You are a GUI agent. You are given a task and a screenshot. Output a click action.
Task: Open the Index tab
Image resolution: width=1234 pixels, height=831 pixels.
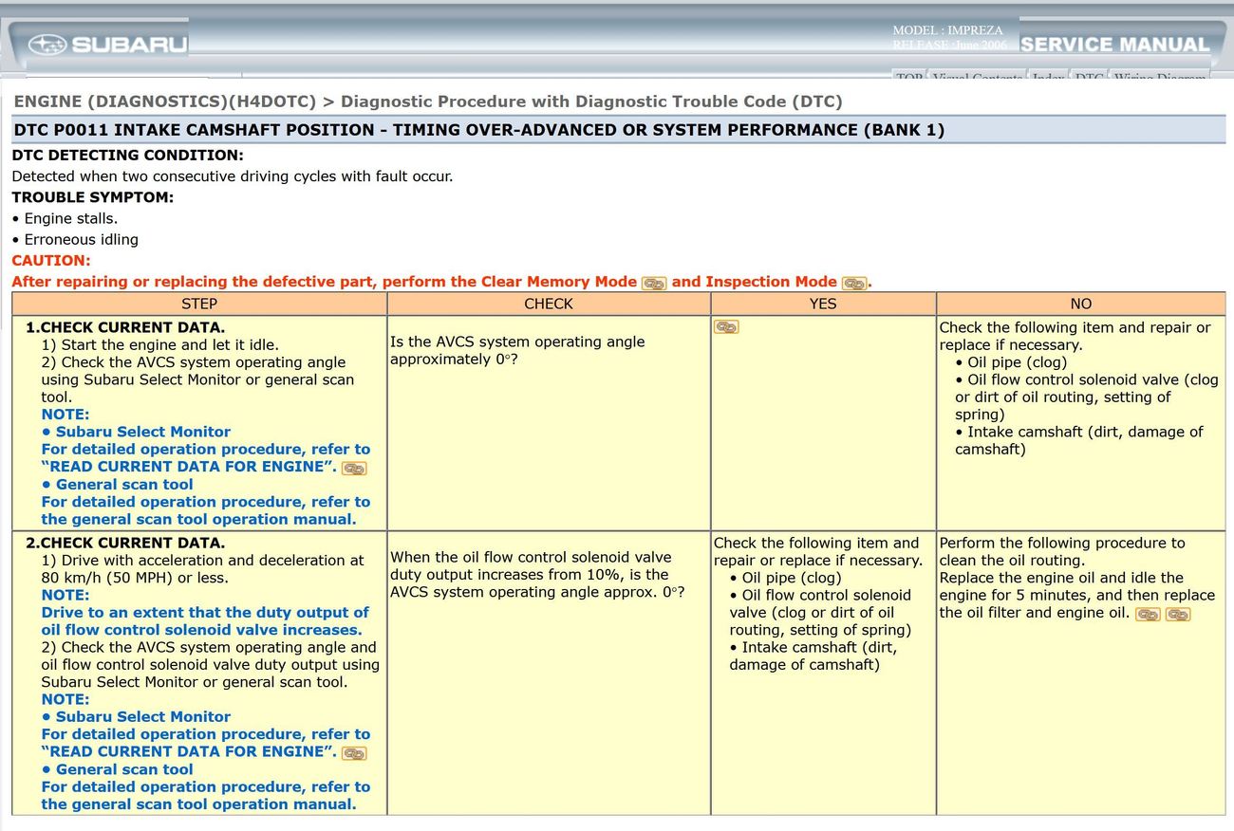click(1048, 76)
